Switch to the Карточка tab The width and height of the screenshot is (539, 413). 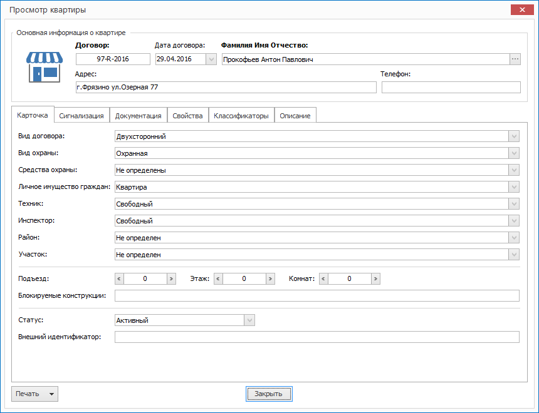click(x=33, y=115)
